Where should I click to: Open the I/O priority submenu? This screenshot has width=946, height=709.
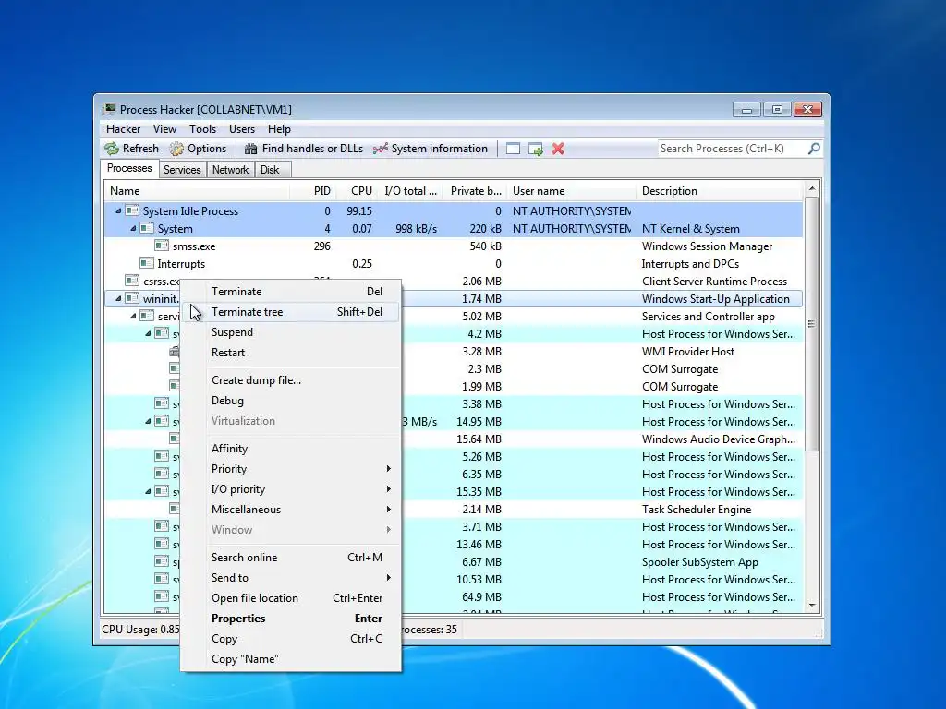click(291, 489)
